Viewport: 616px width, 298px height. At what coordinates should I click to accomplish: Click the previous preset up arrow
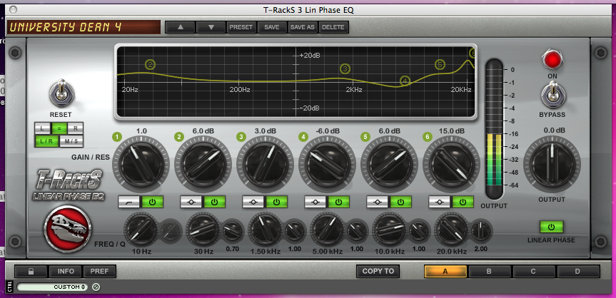pyautogui.click(x=181, y=27)
